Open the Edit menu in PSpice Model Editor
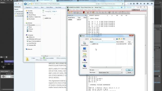Screen dimensions: 162x91 point(74,10)
